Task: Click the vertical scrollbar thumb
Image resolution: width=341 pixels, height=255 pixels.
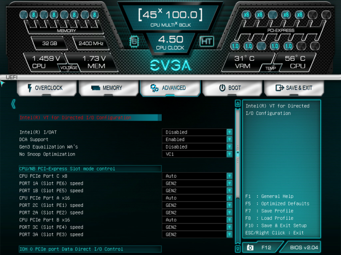Action: pos(238,154)
